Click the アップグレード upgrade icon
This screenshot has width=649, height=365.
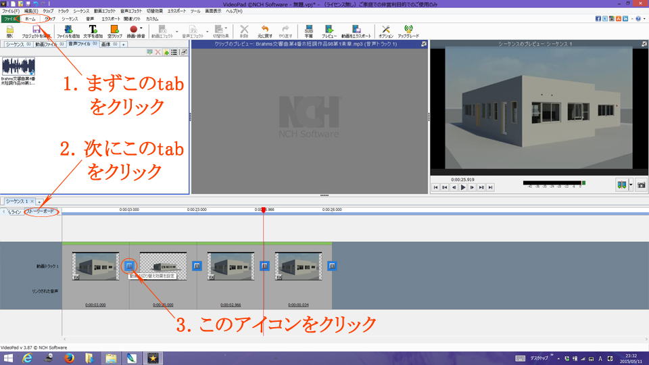(408, 32)
